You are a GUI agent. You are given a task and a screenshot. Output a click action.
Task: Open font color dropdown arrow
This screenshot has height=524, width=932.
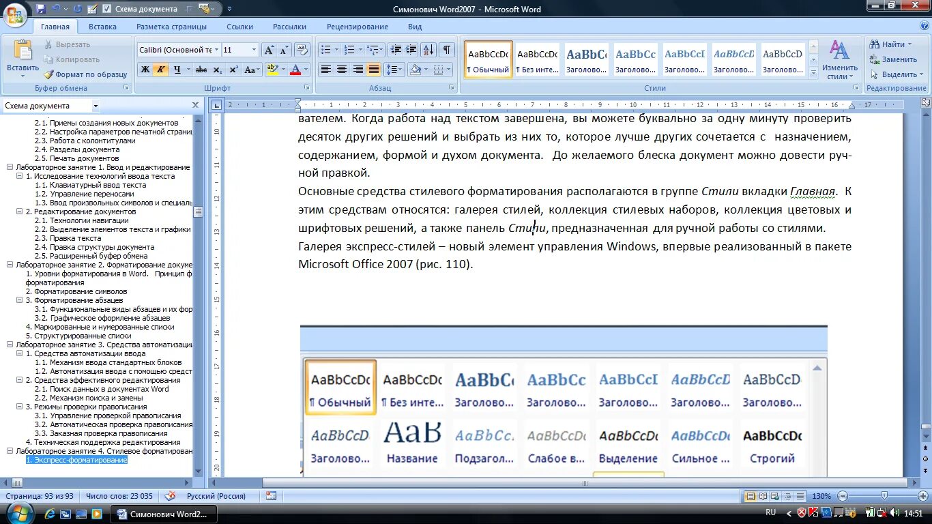pyautogui.click(x=306, y=70)
